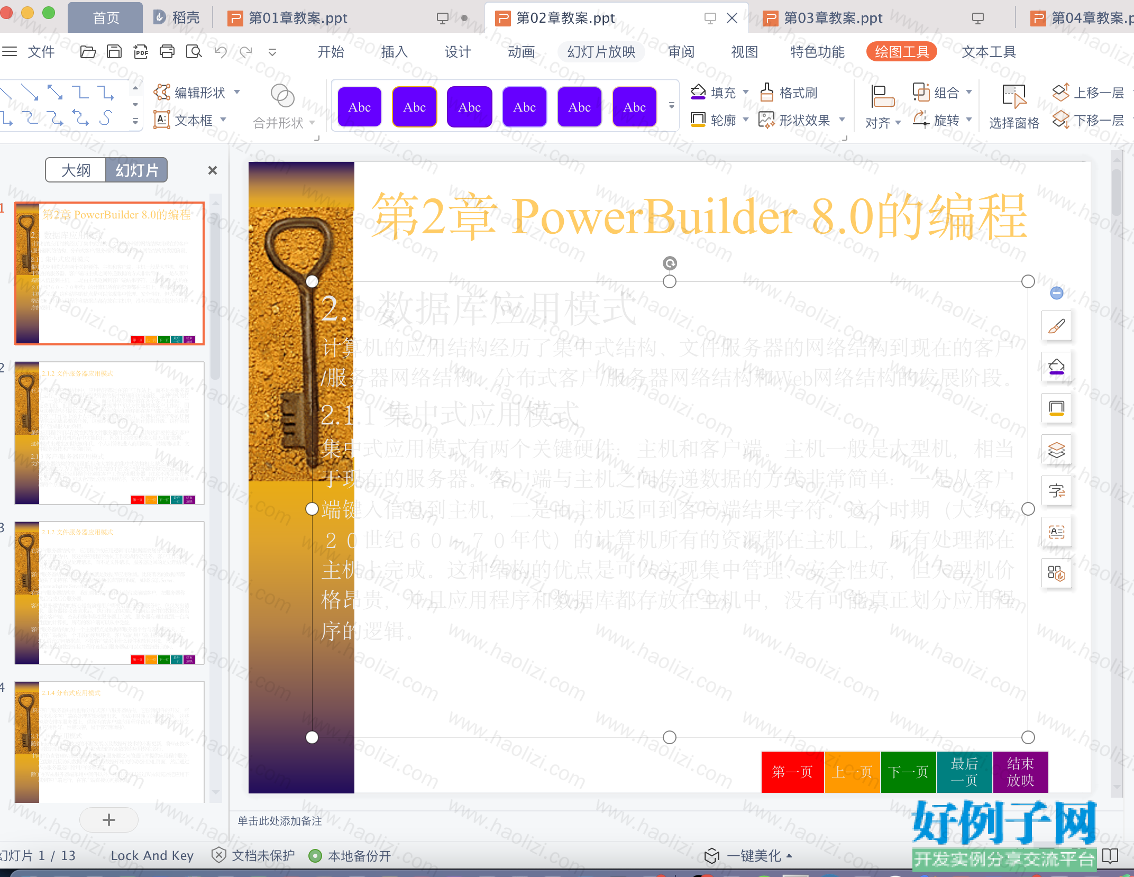Switch the slide panel to 大纲 outline view
This screenshot has height=877, width=1134.
[x=76, y=170]
